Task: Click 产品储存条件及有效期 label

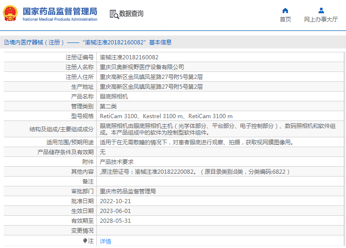Action: coord(65,152)
